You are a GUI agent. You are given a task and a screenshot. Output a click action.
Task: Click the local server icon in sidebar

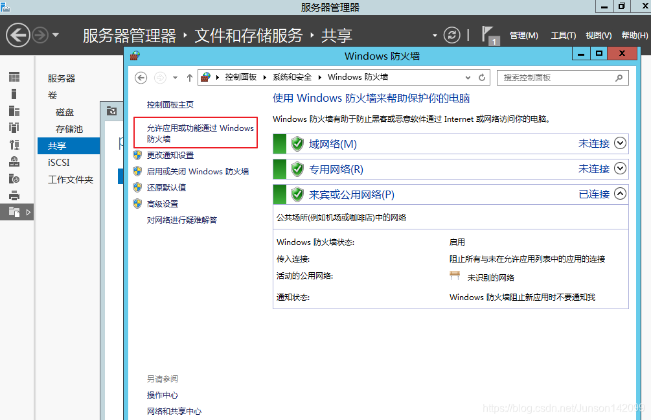tap(14, 94)
